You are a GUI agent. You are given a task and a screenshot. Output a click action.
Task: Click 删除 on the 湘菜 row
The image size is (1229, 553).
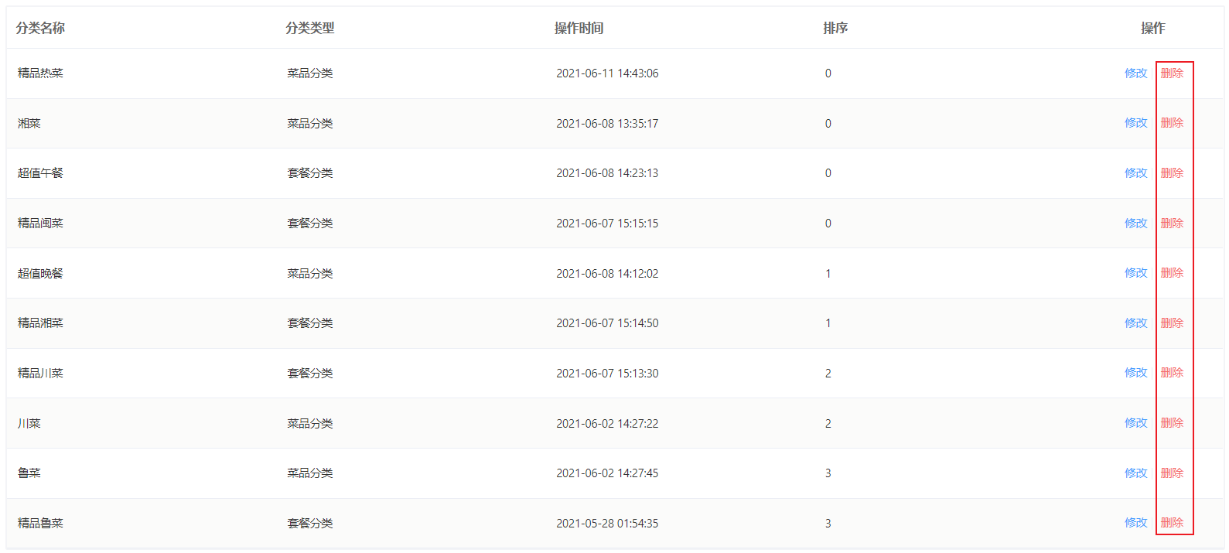pos(1172,123)
